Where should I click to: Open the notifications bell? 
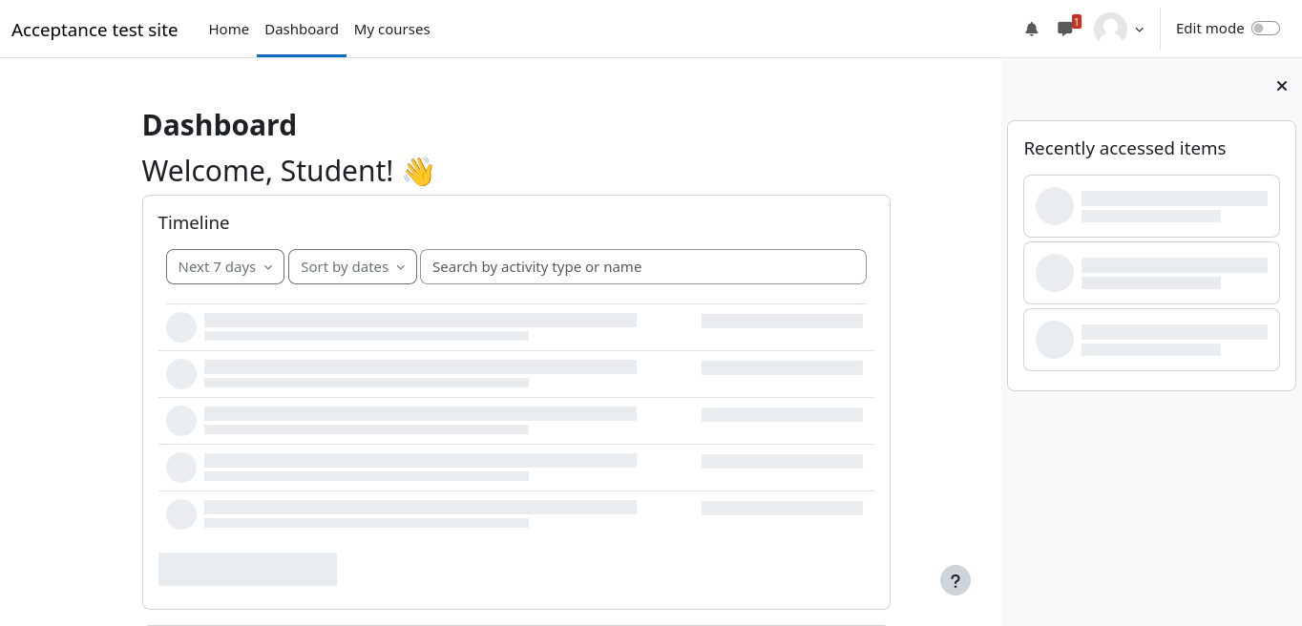click(1031, 29)
